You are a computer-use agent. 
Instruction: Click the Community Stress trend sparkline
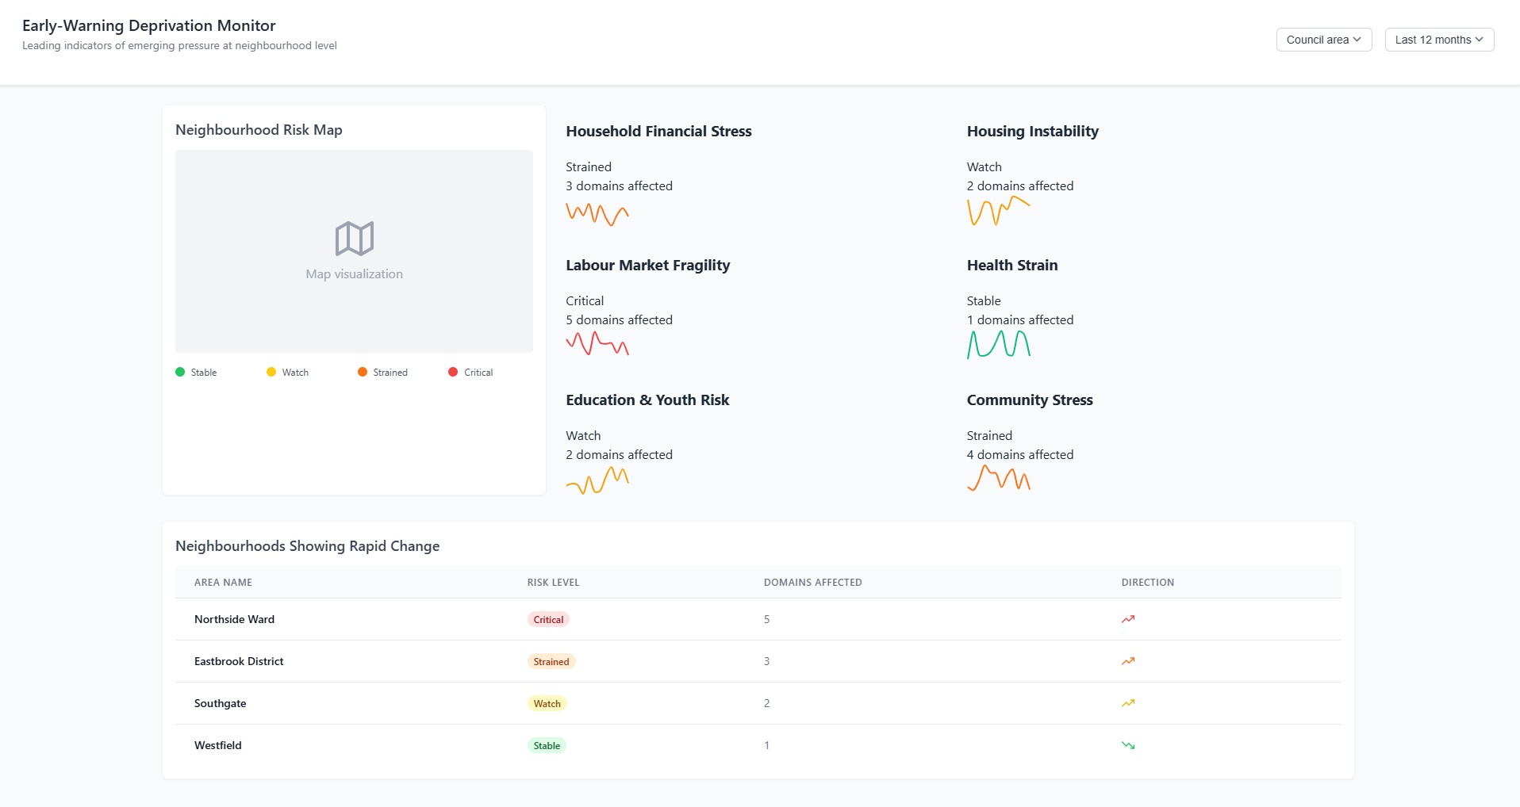point(999,479)
